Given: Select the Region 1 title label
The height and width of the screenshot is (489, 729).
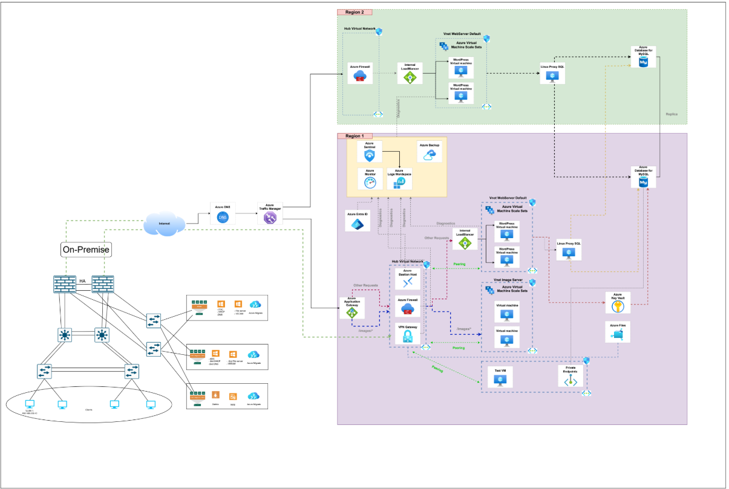Looking at the screenshot, I should click(355, 136).
